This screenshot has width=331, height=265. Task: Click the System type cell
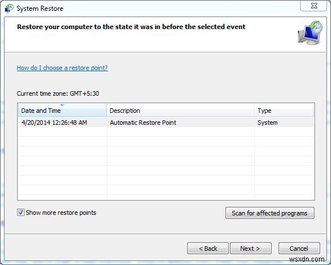point(268,123)
